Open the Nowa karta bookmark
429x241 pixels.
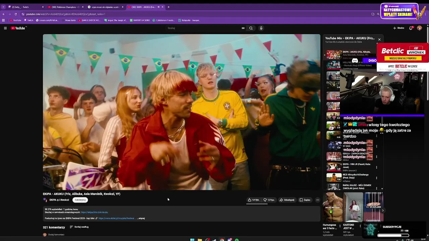pyautogui.click(x=69, y=20)
